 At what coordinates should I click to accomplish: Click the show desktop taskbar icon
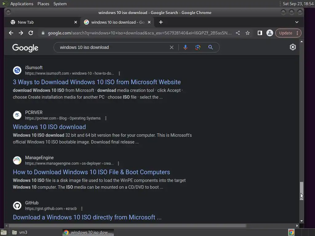(x=4, y=232)
